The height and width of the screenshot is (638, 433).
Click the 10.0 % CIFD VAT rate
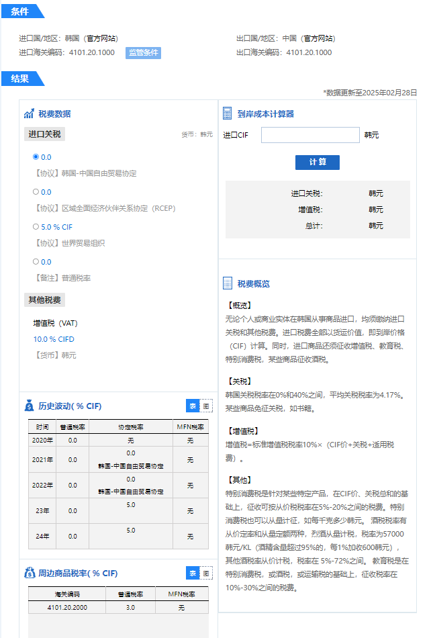pyautogui.click(x=52, y=339)
